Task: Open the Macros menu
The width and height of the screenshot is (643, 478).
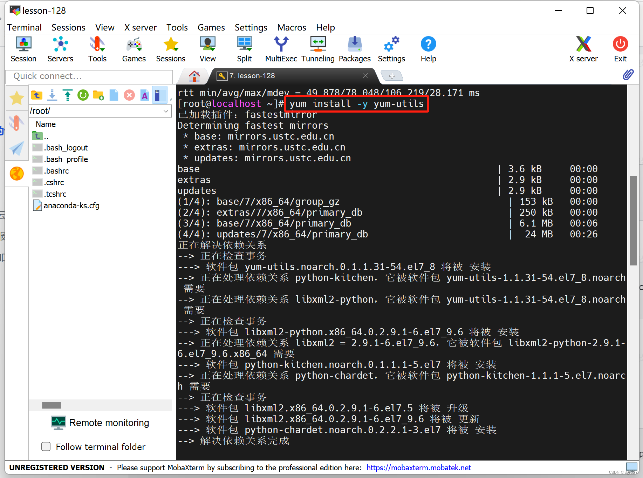Action: click(292, 27)
